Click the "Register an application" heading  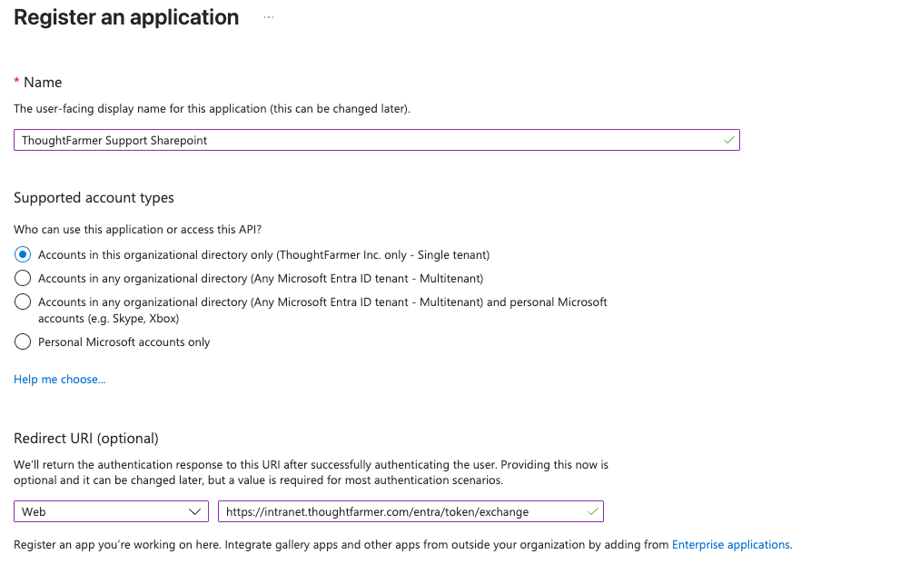(125, 16)
